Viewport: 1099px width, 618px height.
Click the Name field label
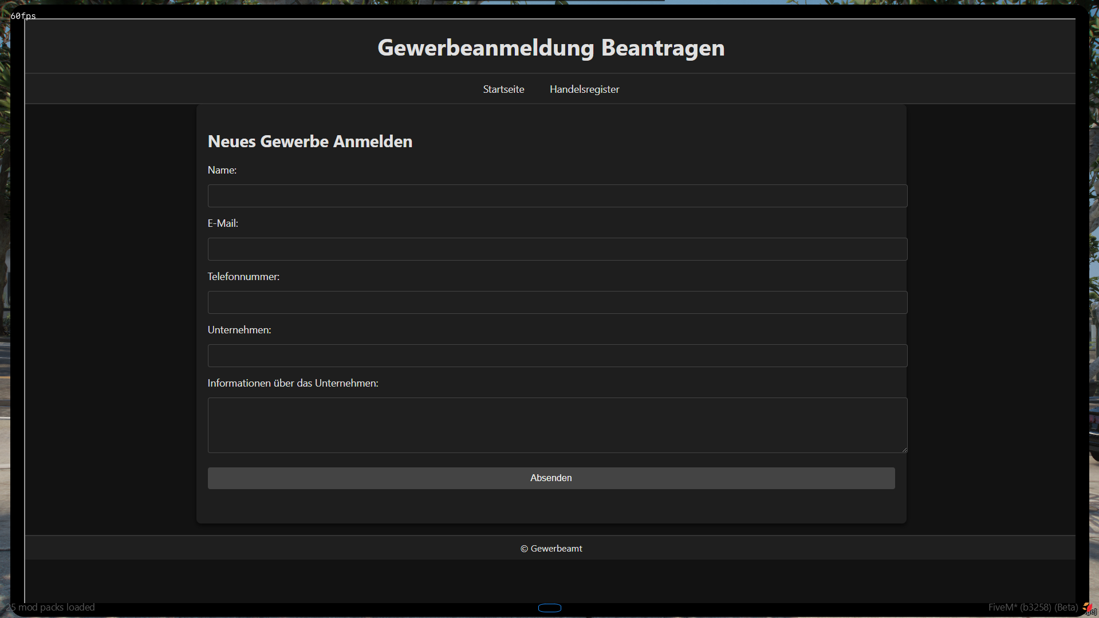pos(222,170)
